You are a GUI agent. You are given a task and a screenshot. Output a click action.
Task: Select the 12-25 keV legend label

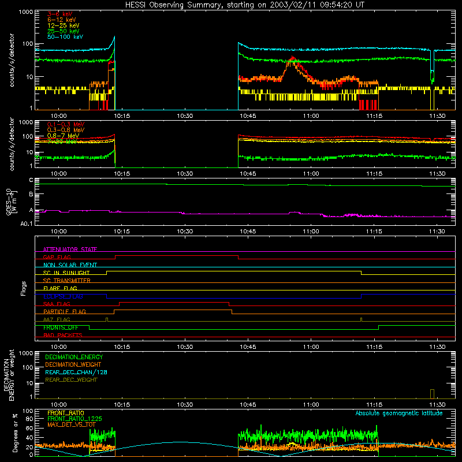63,25
